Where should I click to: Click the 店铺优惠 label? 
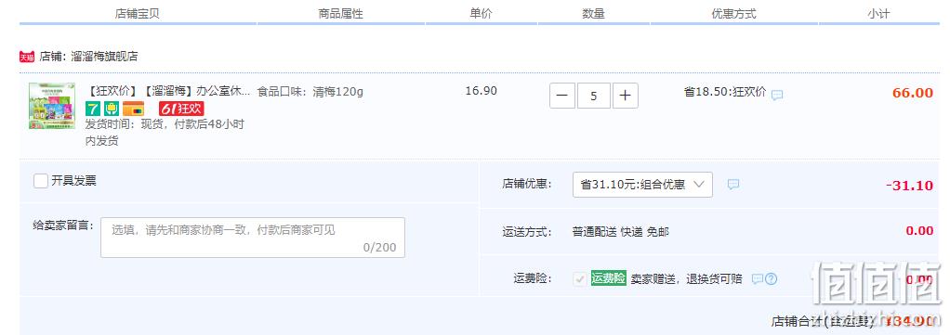click(527, 184)
